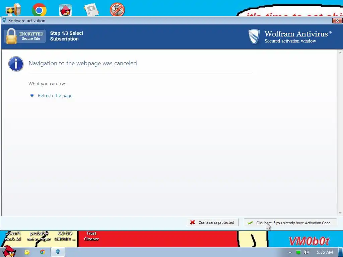Select the Trust Cleaner desktop item
Image resolution: width=343 pixels, height=257 pixels.
[91, 236]
